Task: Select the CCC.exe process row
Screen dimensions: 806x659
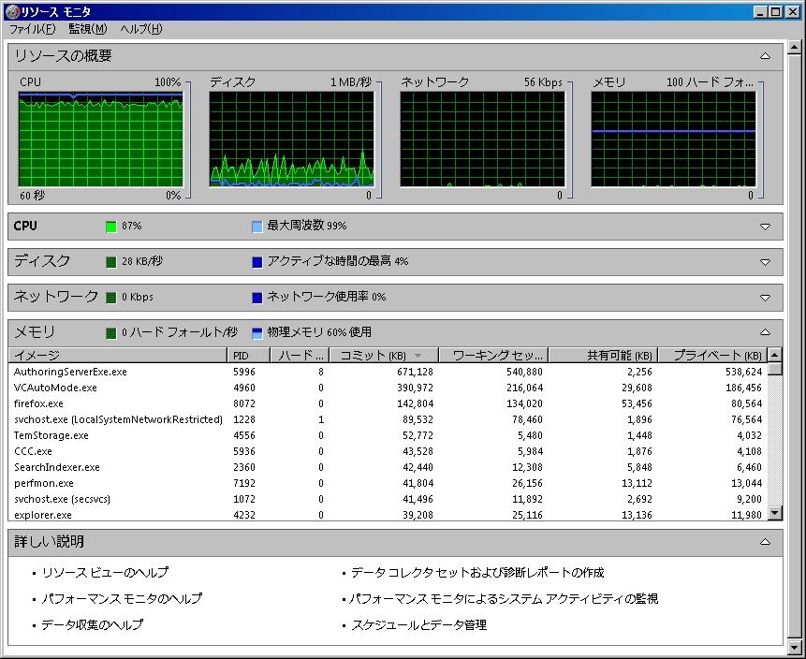Action: [388, 451]
